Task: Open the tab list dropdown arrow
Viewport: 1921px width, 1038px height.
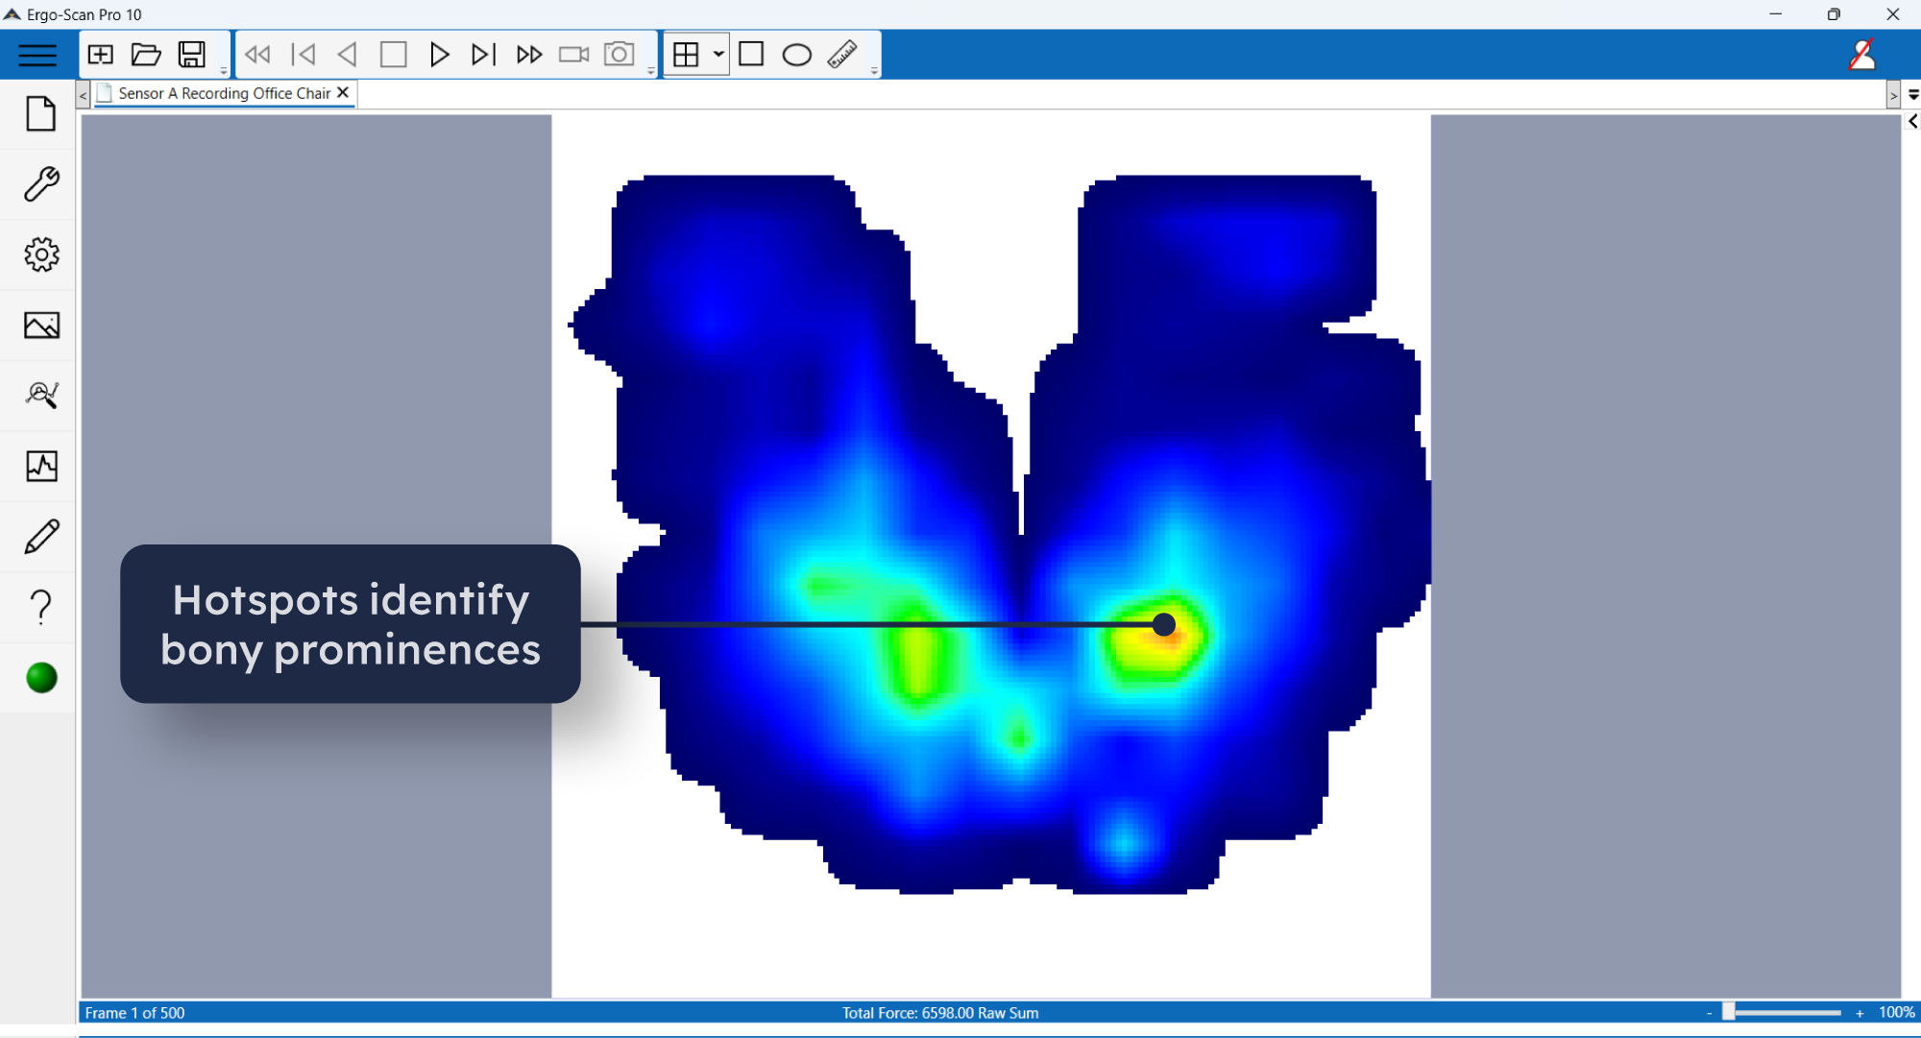Action: 1913,95
